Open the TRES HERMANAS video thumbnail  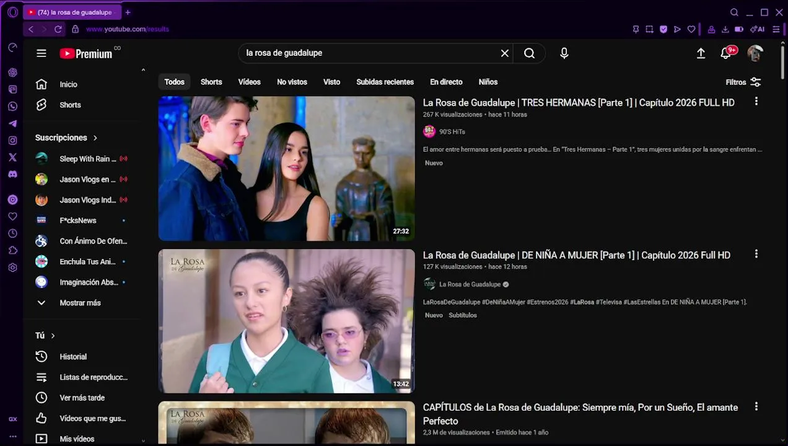(x=286, y=168)
